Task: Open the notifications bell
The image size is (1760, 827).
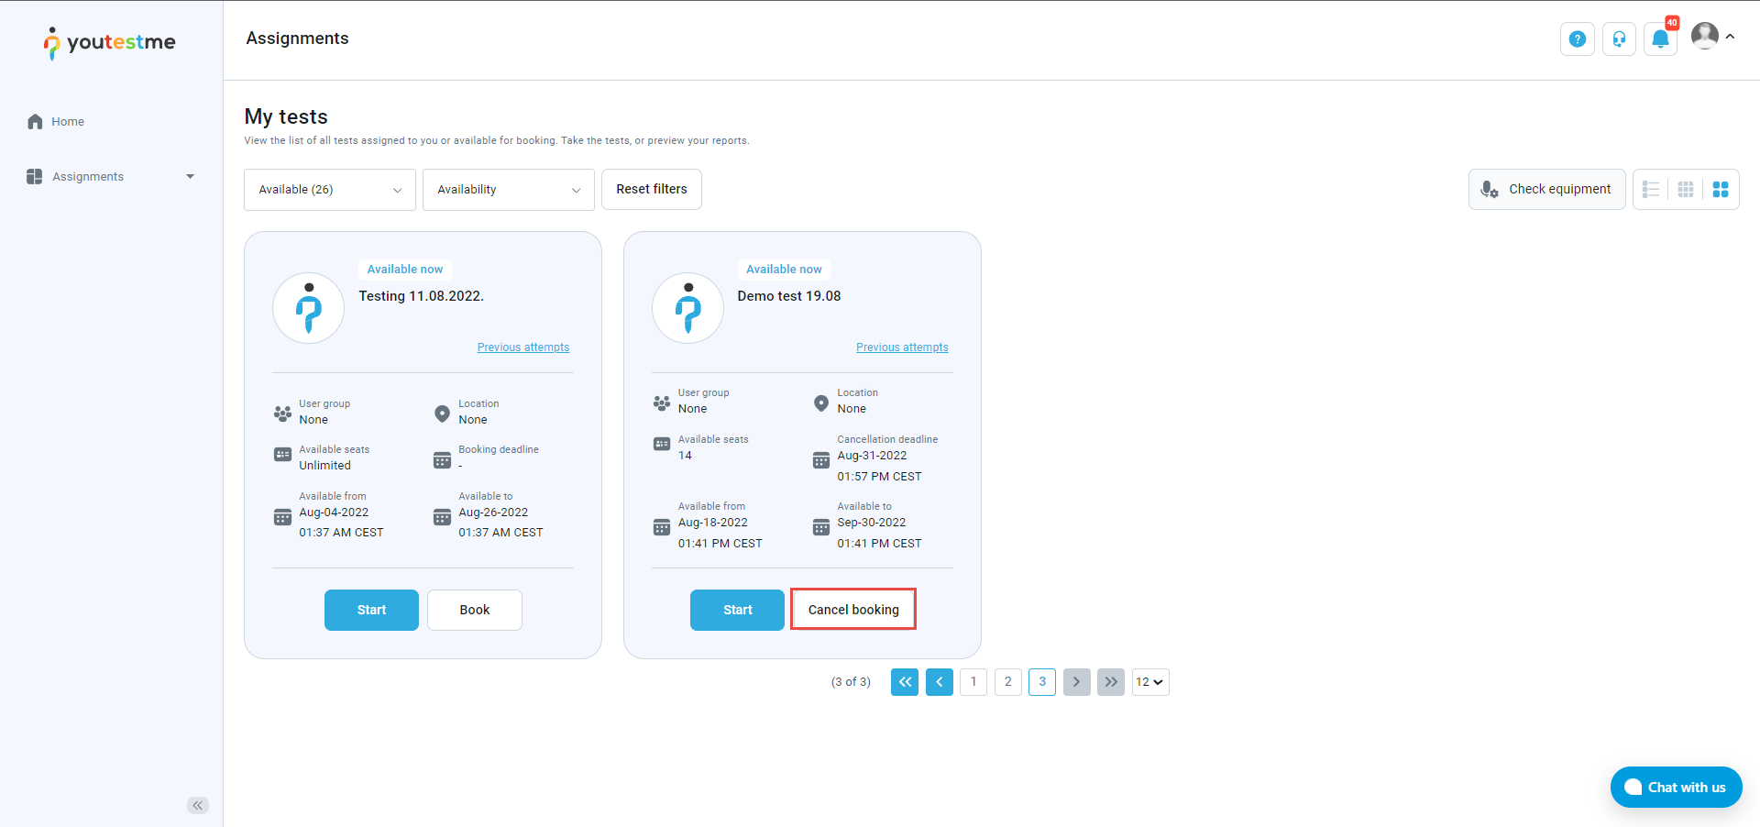Action: (1660, 39)
